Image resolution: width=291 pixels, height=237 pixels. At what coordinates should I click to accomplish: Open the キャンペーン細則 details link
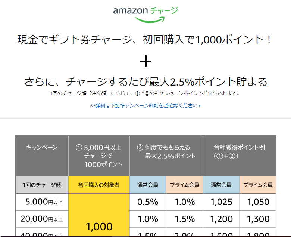click(x=145, y=106)
